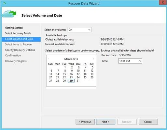Go to previous month in calendar
Viewport: 167px width, 130px height.
[x=49, y=59]
